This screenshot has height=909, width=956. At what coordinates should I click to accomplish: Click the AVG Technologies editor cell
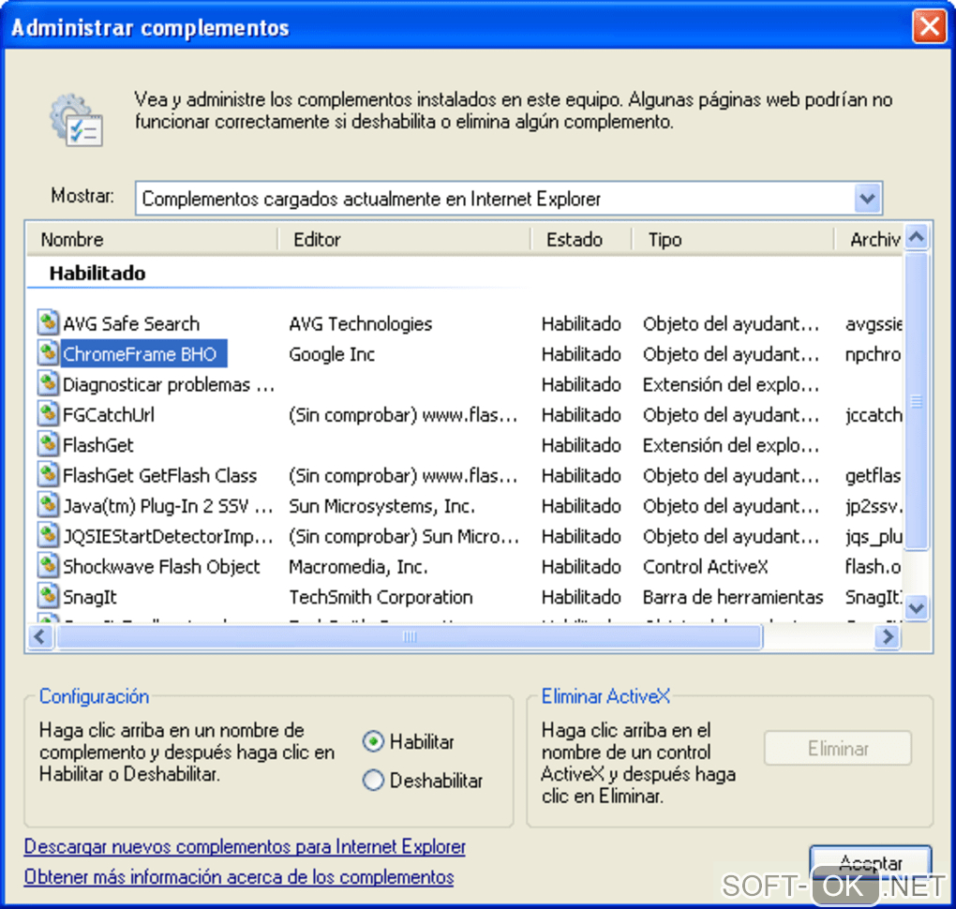click(360, 323)
